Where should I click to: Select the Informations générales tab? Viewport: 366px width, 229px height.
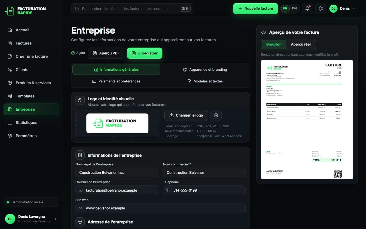point(116,69)
